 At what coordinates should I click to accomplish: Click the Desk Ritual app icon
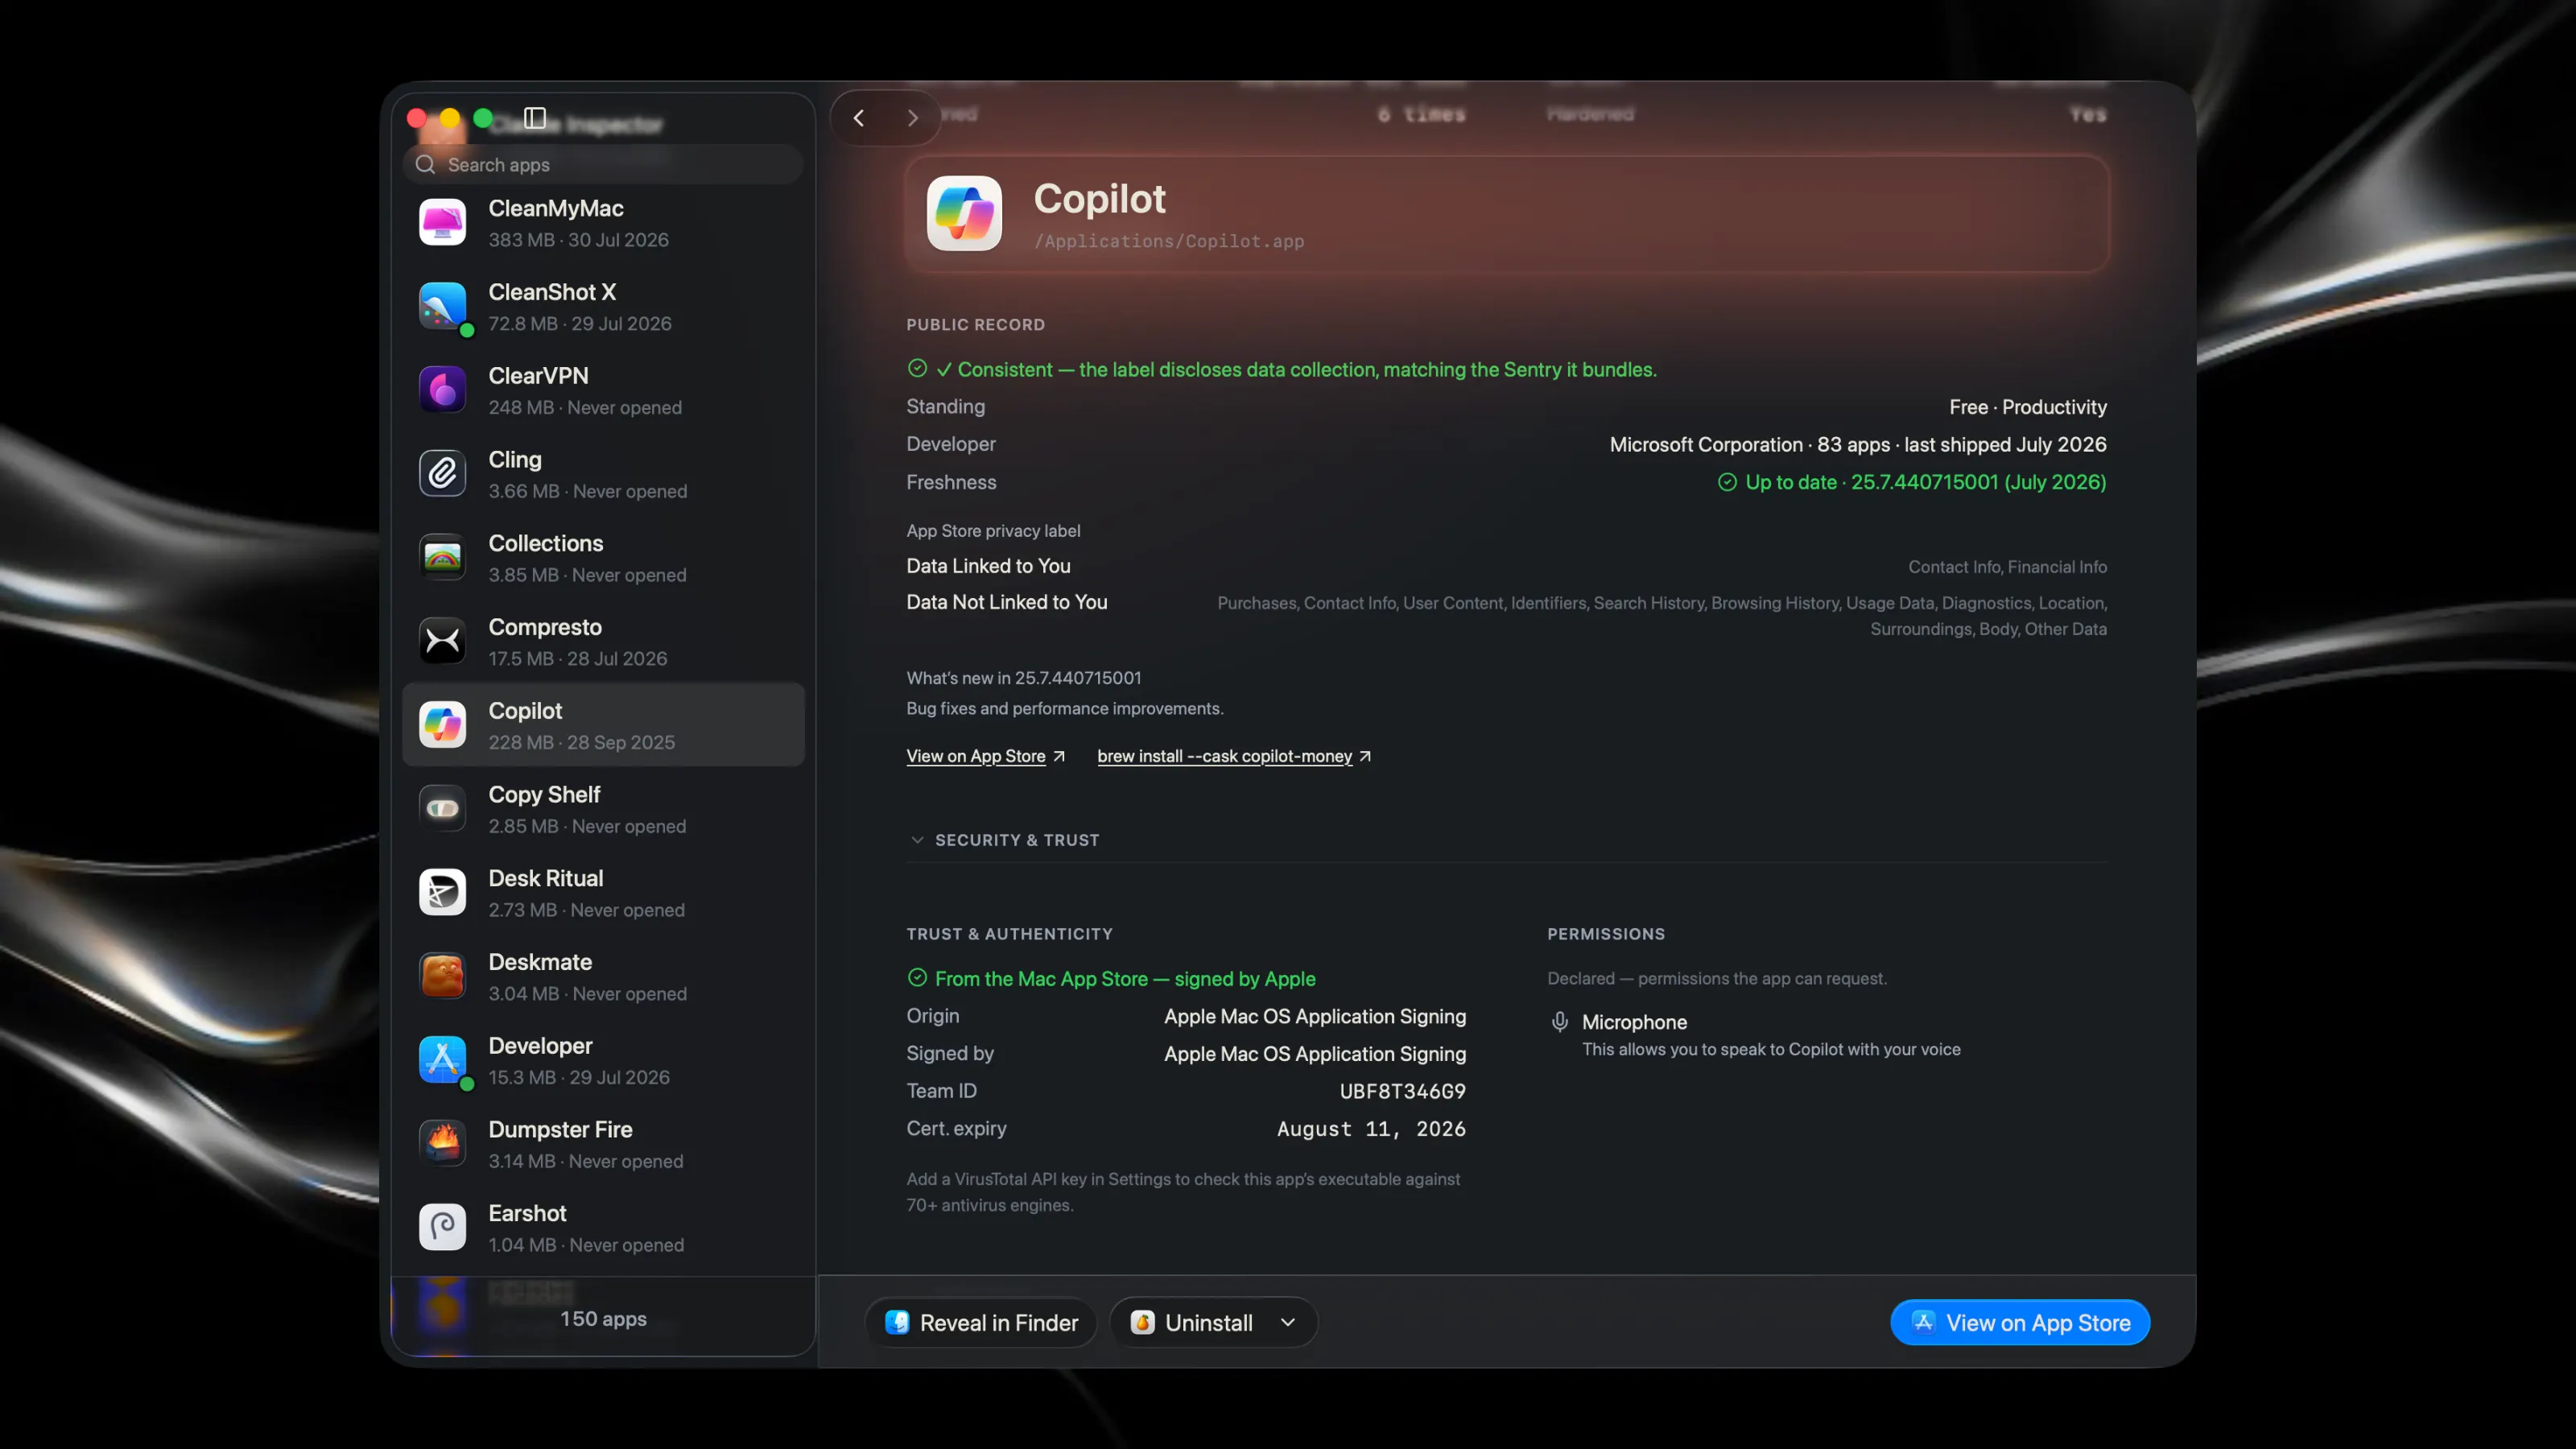point(442,893)
